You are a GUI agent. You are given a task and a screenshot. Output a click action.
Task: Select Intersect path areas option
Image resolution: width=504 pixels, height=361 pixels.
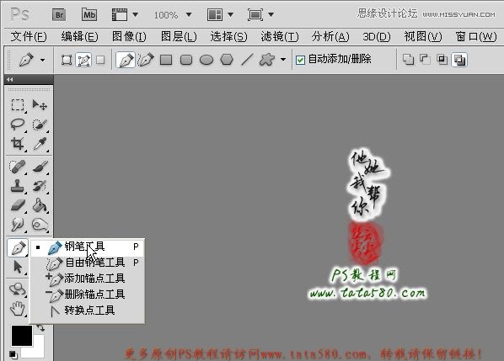click(x=442, y=60)
